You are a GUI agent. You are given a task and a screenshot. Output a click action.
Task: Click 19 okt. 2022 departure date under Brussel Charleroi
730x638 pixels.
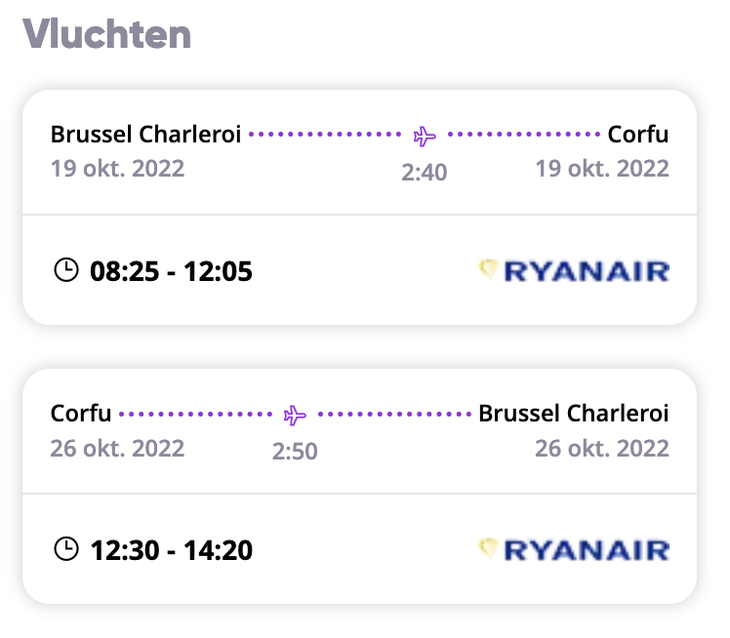pyautogui.click(x=117, y=169)
